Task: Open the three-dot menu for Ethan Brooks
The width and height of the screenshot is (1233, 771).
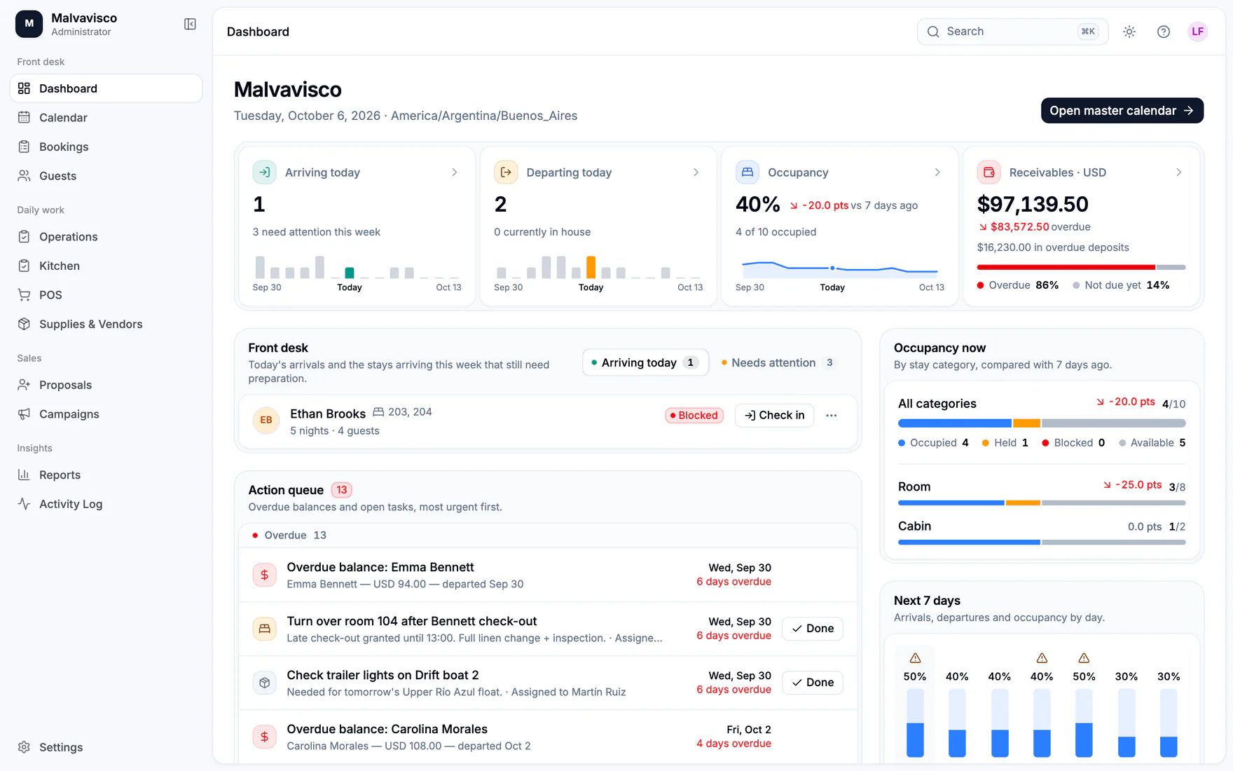Action: coord(831,416)
